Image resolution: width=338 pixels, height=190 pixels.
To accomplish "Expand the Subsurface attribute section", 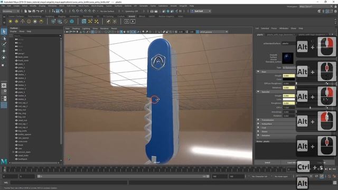I will click(x=258, y=123).
